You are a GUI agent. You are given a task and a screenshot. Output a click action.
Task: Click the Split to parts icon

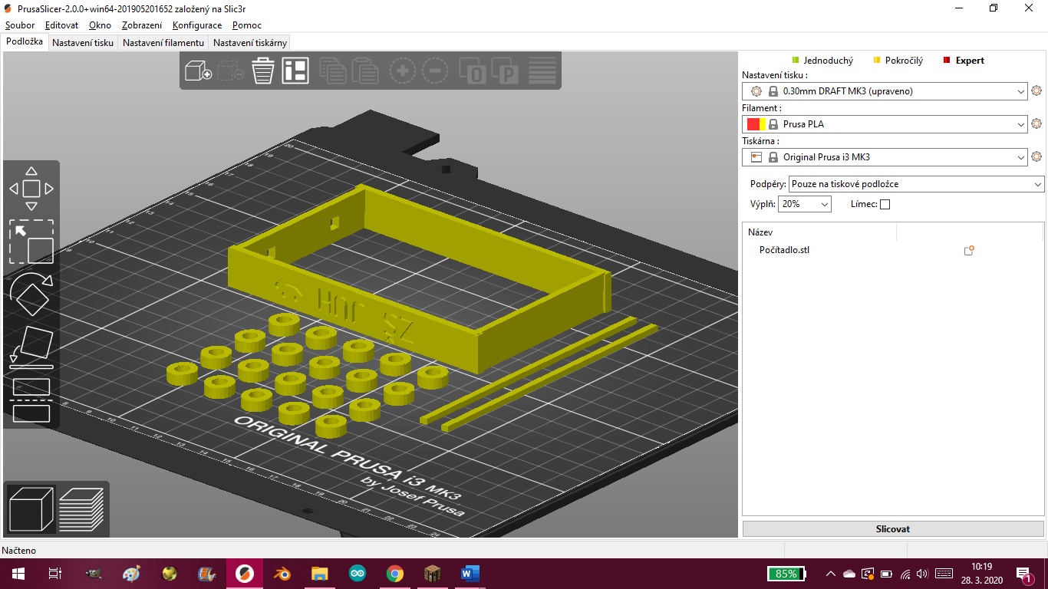[505, 71]
